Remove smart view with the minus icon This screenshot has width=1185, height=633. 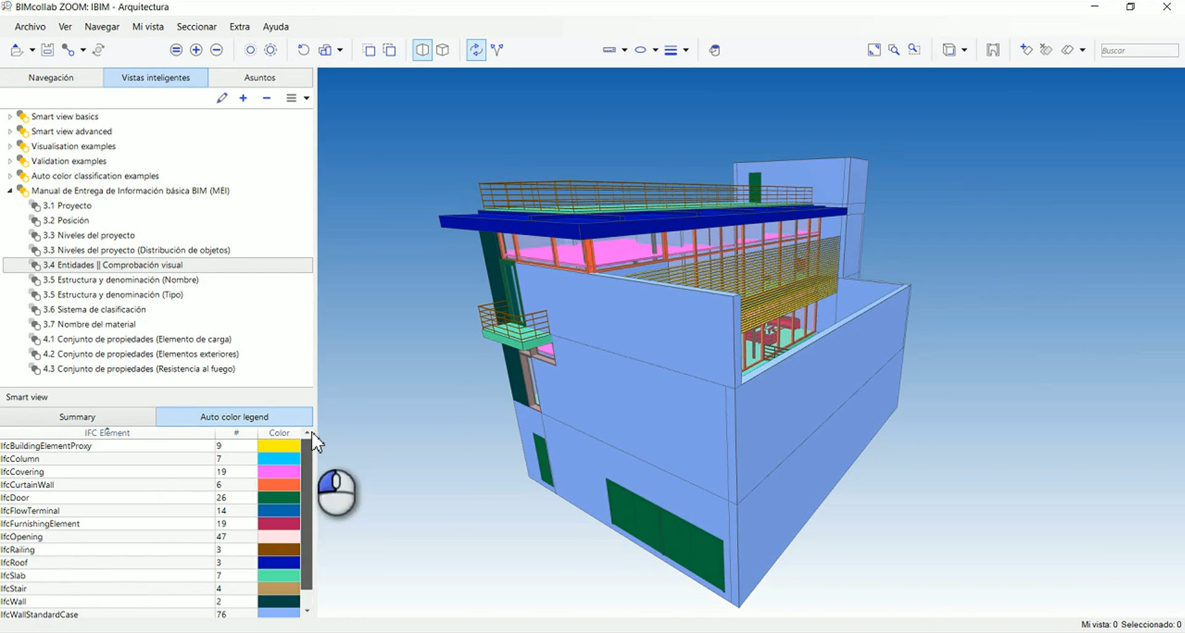pyautogui.click(x=267, y=98)
